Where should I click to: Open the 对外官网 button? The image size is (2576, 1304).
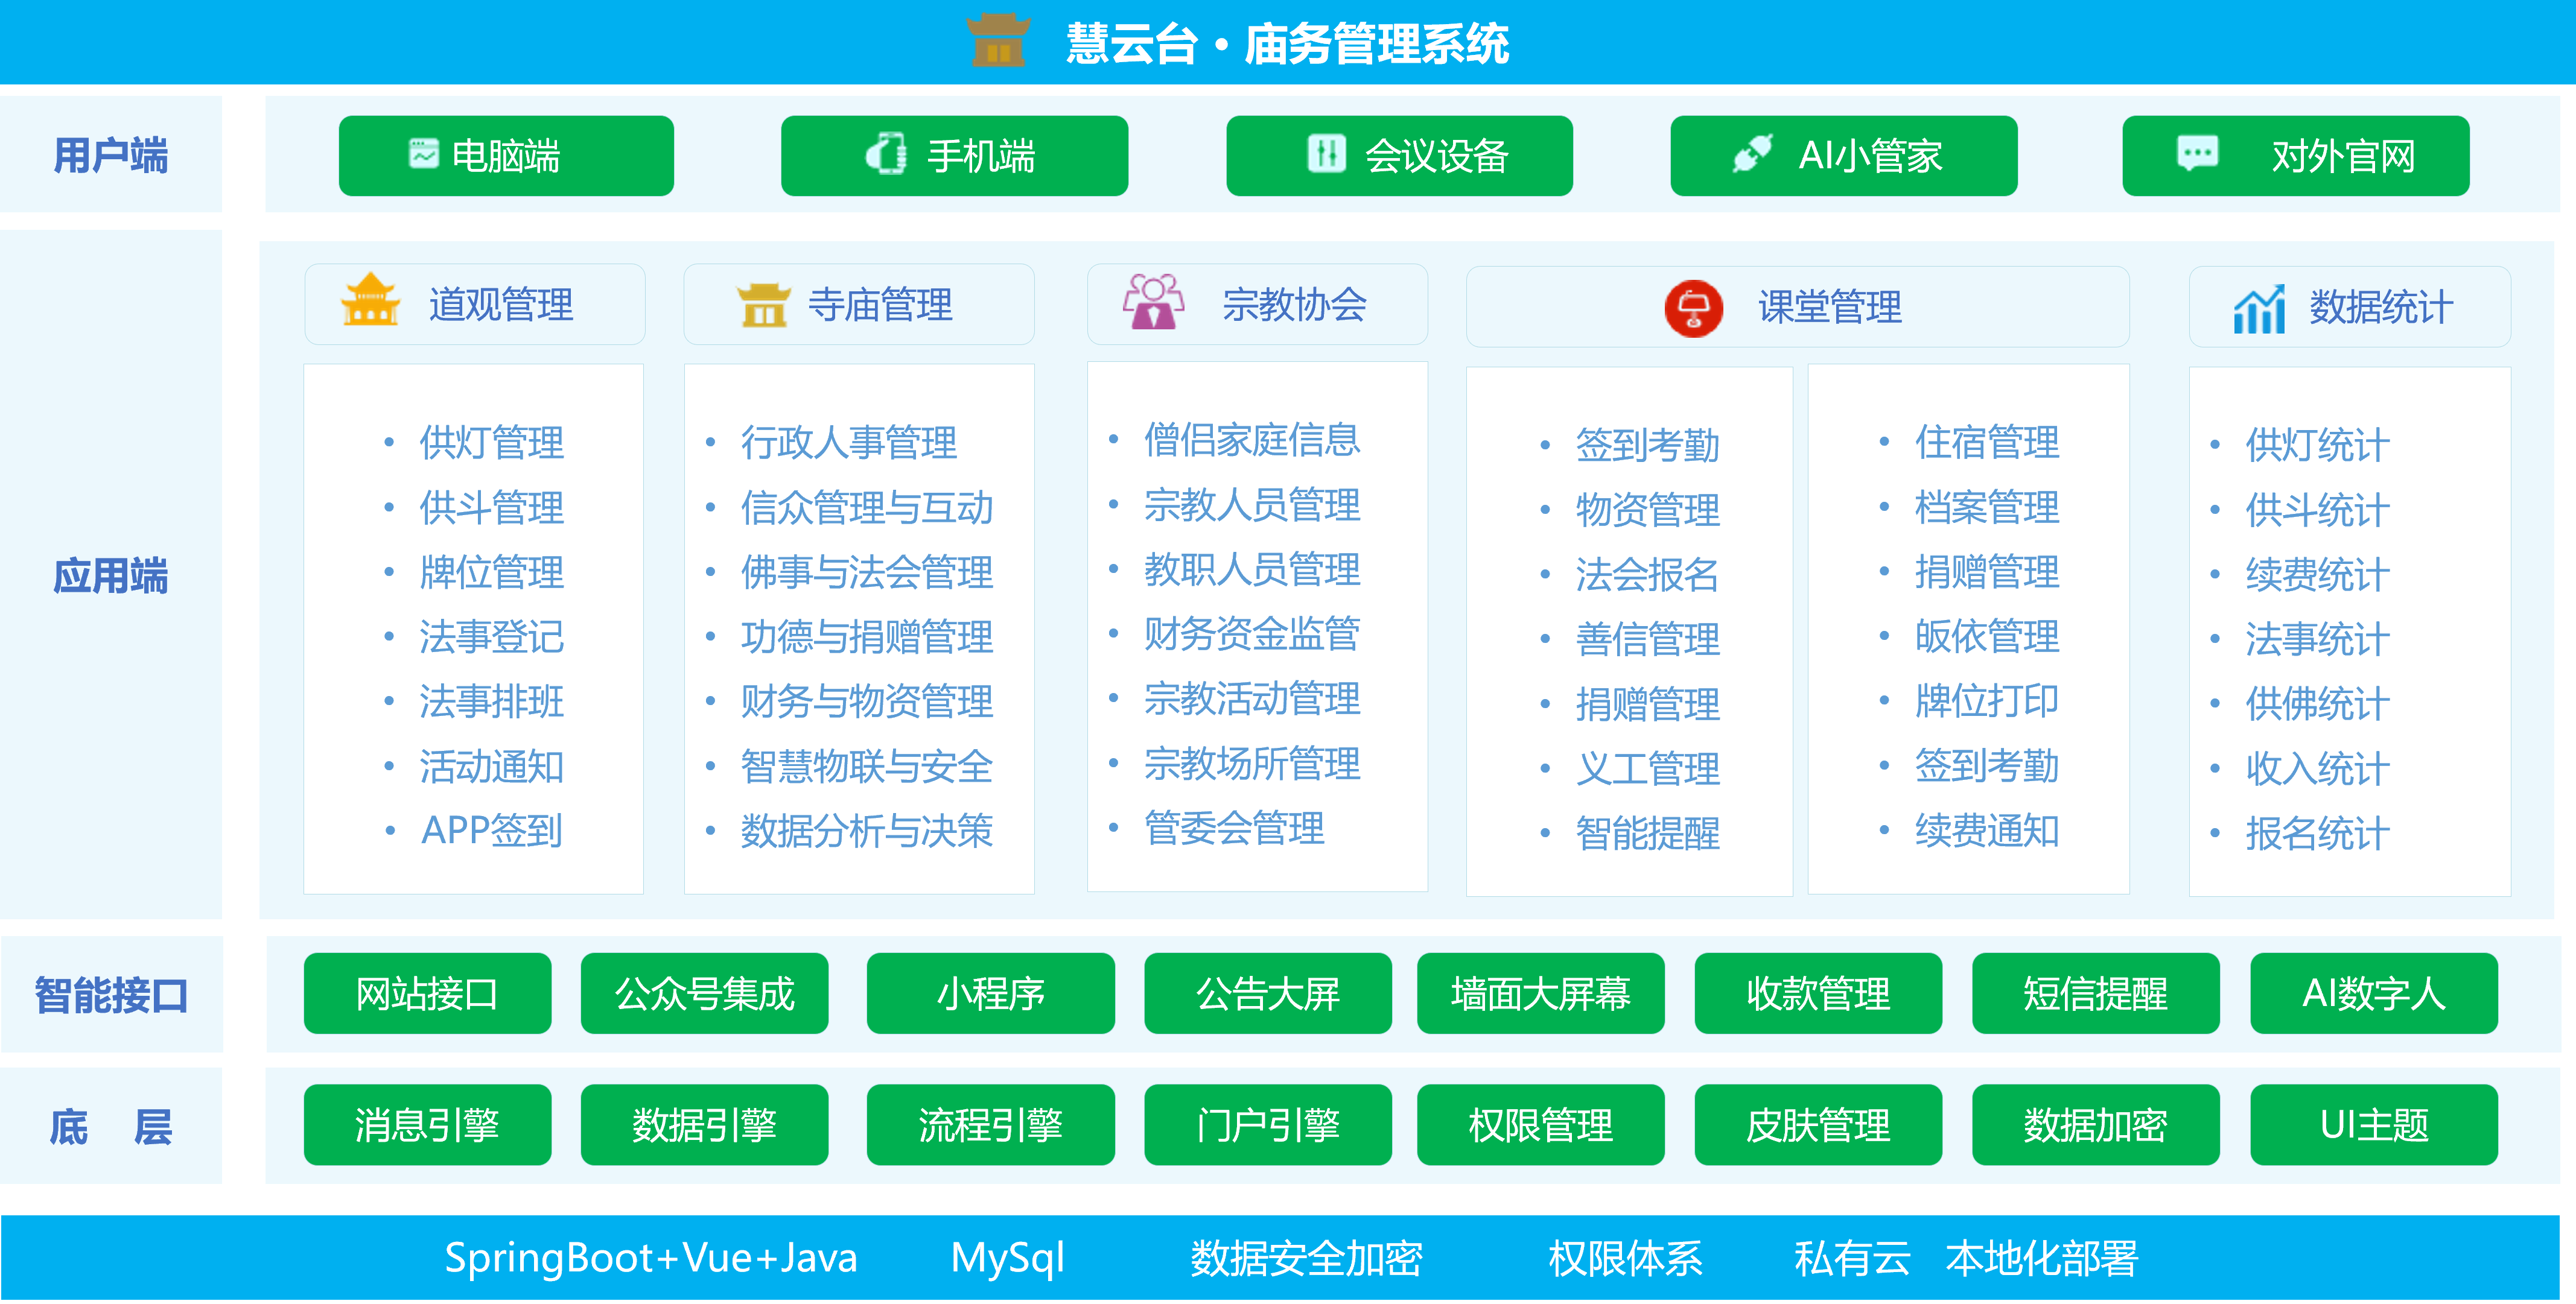coord(2295,155)
